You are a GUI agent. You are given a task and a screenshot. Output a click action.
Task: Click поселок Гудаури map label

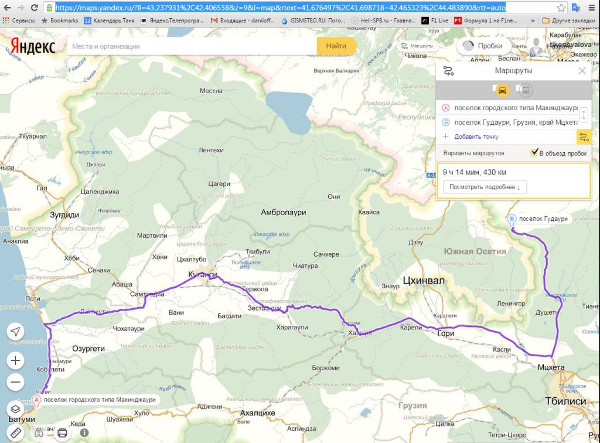point(543,219)
